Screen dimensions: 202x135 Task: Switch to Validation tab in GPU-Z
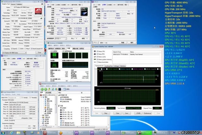[x=19, y=4]
